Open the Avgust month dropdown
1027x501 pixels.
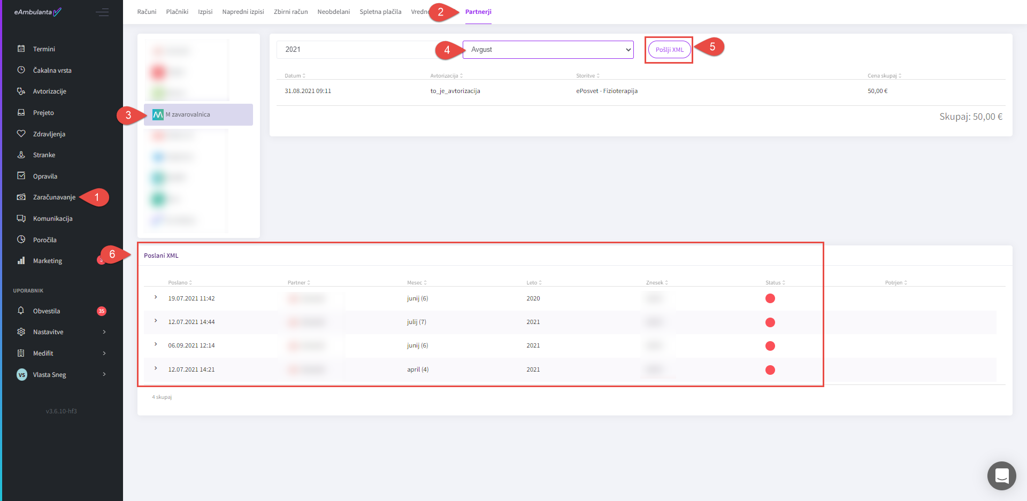click(548, 50)
